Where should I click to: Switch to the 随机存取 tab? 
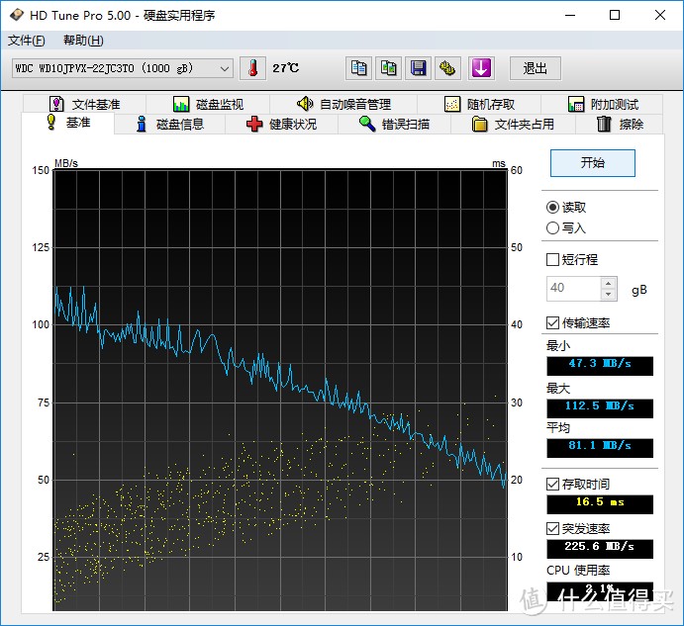coord(479,104)
